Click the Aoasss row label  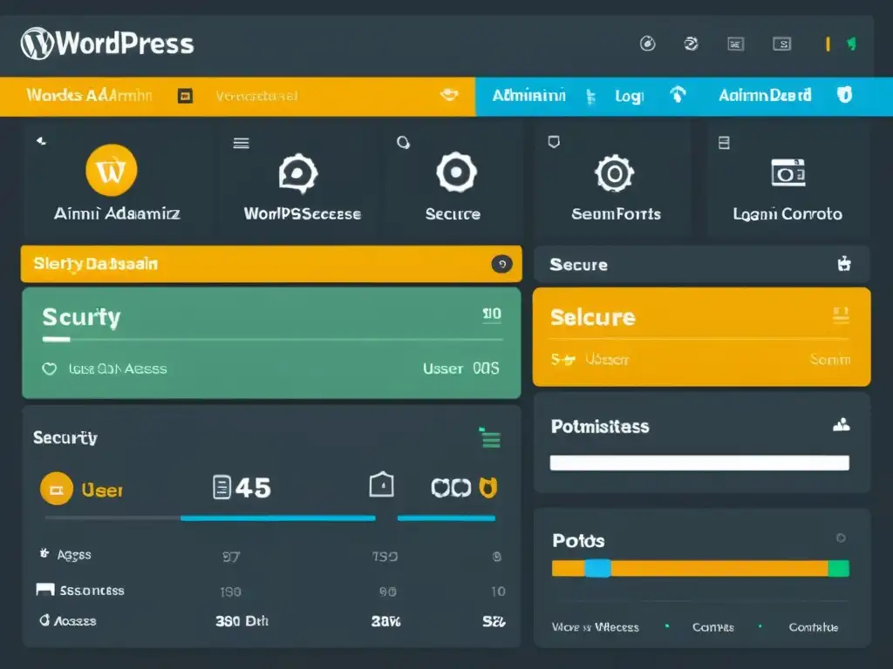[x=75, y=621]
